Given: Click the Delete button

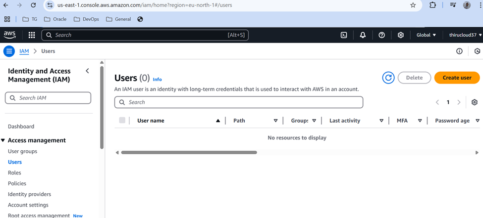Looking at the screenshot, I should 414,78.
